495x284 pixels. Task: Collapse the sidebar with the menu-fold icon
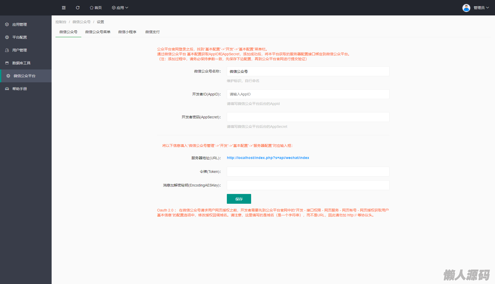[x=64, y=8]
